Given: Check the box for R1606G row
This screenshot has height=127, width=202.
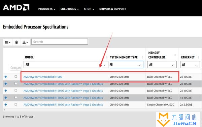Looking at the screenshot, I should click(16, 83).
